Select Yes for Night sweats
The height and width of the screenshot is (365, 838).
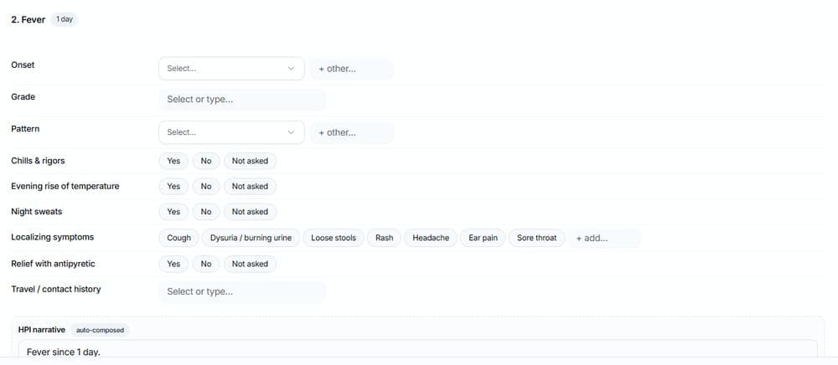click(173, 212)
